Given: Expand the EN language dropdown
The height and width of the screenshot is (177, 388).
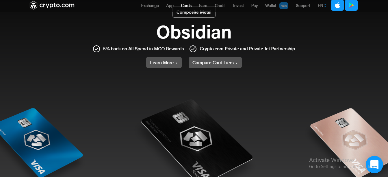Looking at the screenshot, I should [x=322, y=5].
